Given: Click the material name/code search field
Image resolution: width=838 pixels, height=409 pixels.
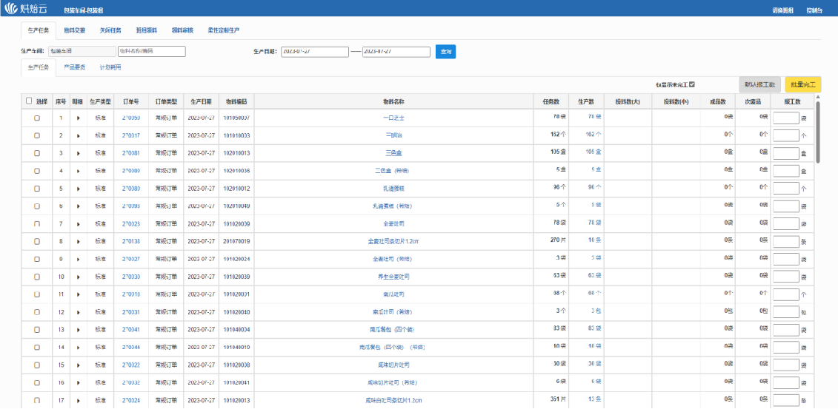Looking at the screenshot, I should coord(151,52).
